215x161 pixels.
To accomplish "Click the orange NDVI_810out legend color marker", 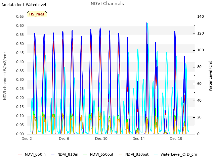I will [x=121, y=155].
